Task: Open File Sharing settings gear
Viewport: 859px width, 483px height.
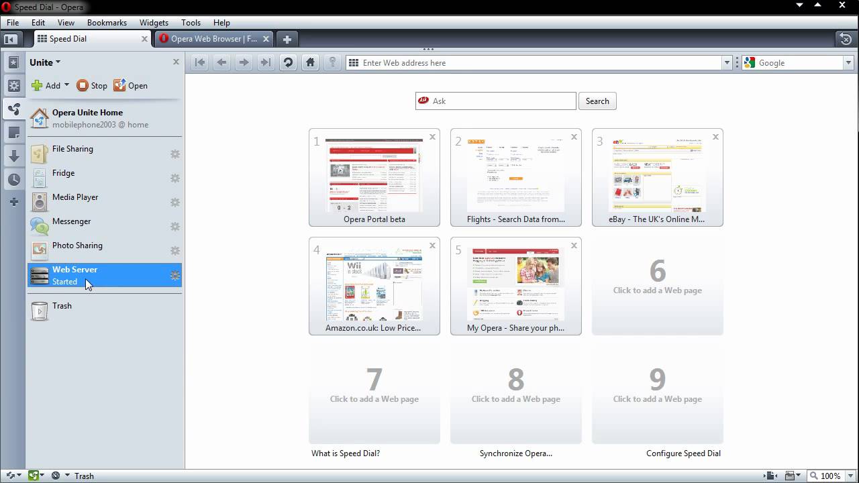Action: coord(175,154)
